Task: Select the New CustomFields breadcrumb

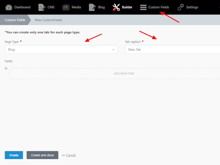Action: (48, 20)
